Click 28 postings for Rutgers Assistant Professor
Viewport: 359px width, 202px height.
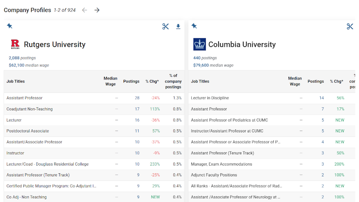pos(137,98)
